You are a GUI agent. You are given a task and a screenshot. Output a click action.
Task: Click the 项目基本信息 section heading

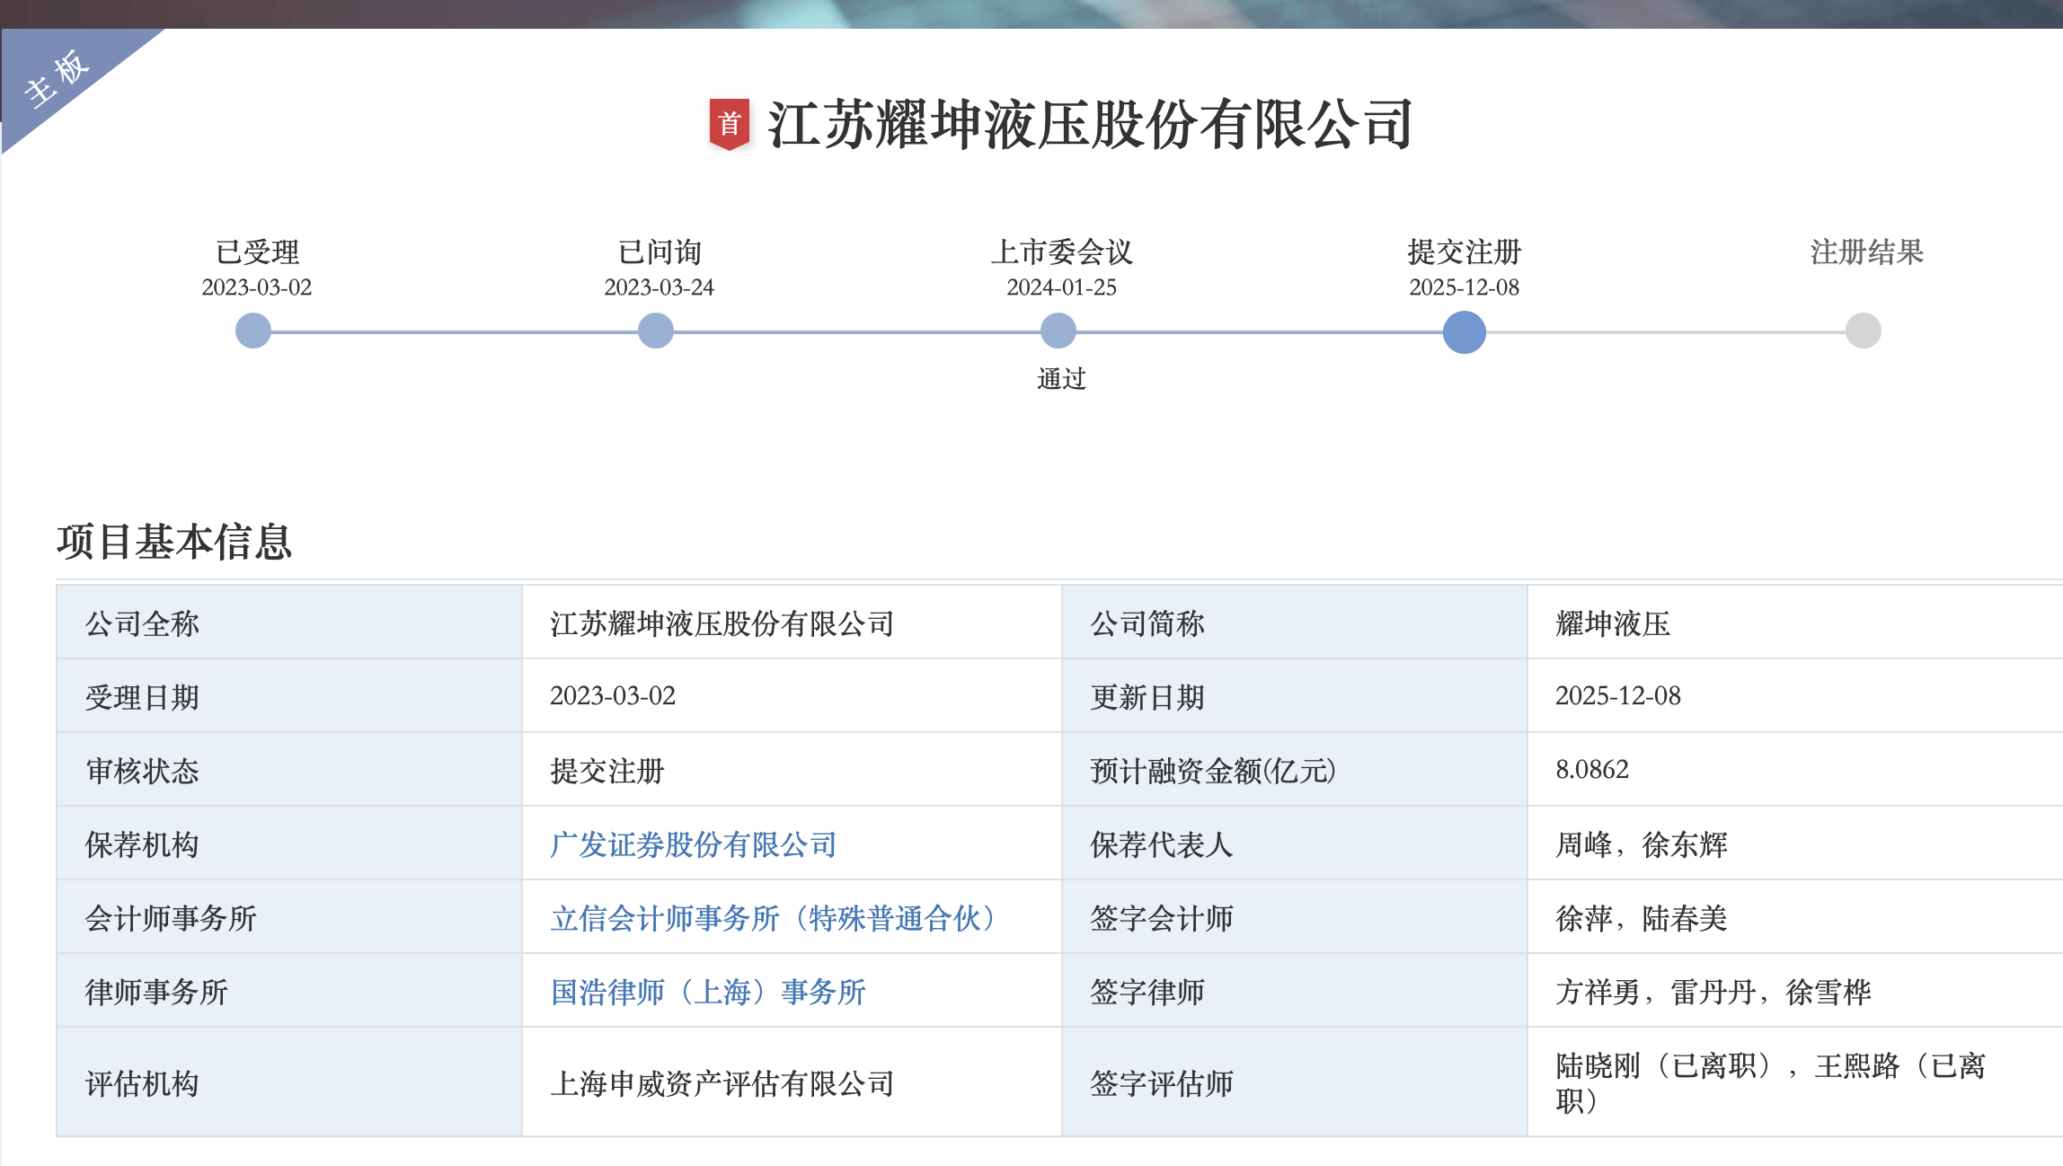click(x=174, y=542)
